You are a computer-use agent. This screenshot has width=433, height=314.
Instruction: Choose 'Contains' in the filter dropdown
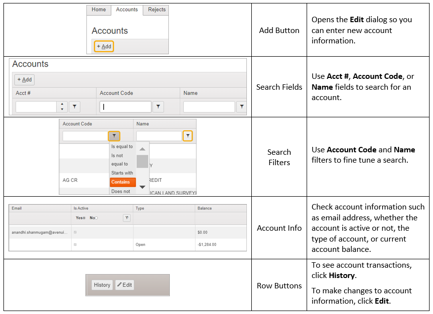[x=121, y=182]
